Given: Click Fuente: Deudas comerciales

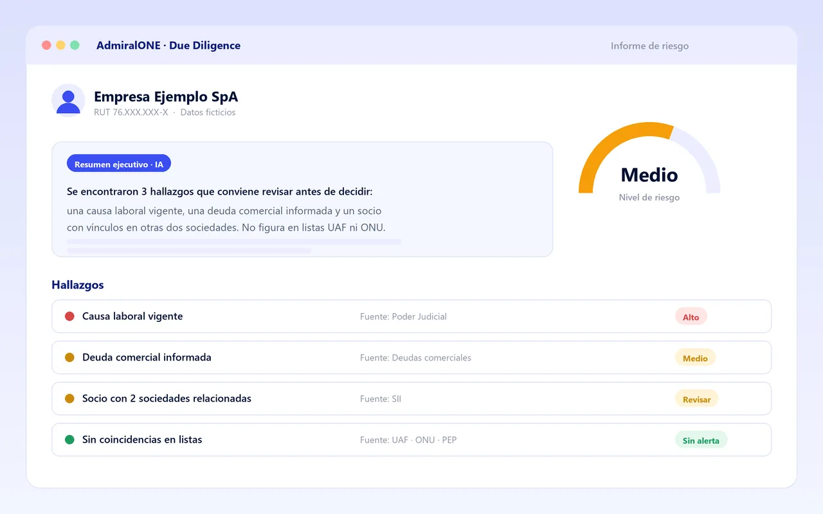Looking at the screenshot, I should (415, 357).
